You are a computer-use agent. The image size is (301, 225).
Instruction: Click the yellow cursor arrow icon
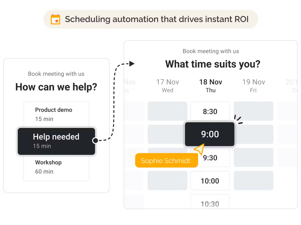[x=199, y=149]
